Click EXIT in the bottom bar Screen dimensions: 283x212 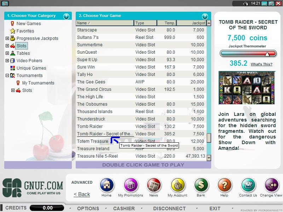[215, 208]
